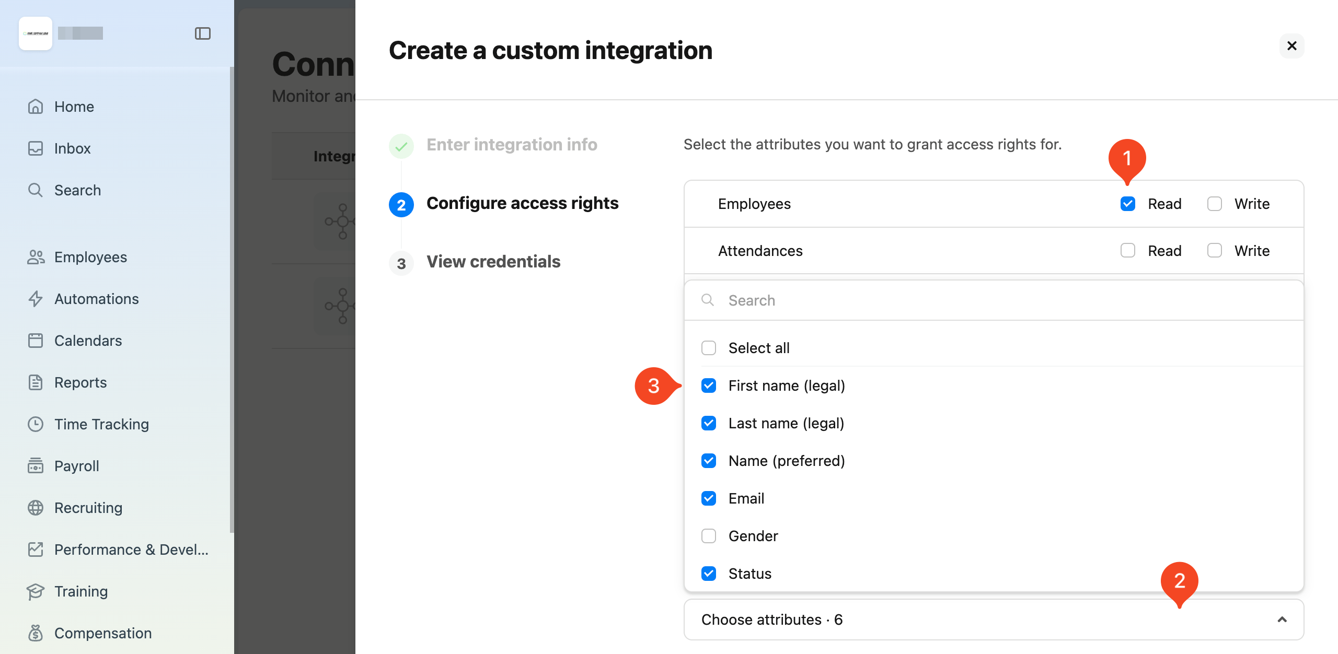Viewport: 1338px width, 654px height.
Task: Click the Employees people icon
Action: (x=36, y=257)
